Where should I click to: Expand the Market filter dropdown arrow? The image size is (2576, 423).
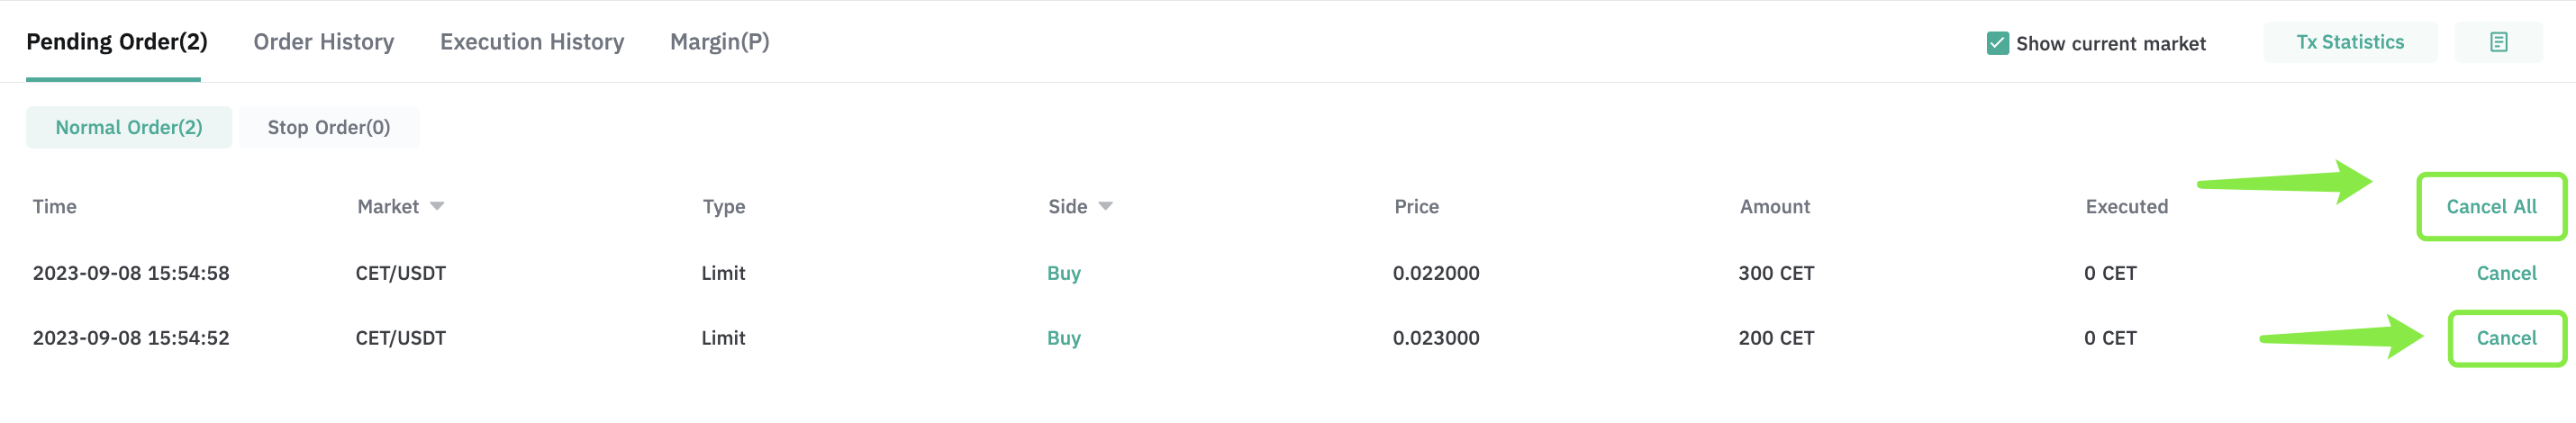(437, 206)
